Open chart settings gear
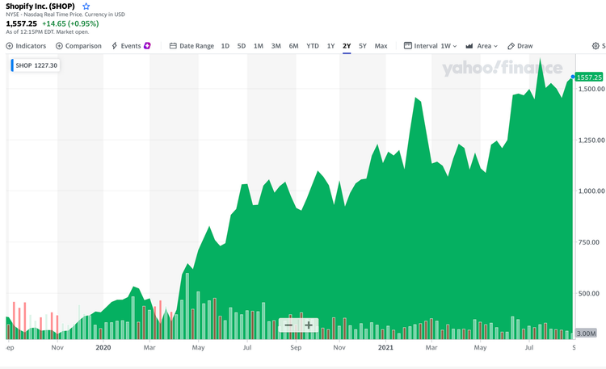This screenshot has height=369, width=606. 596,46
